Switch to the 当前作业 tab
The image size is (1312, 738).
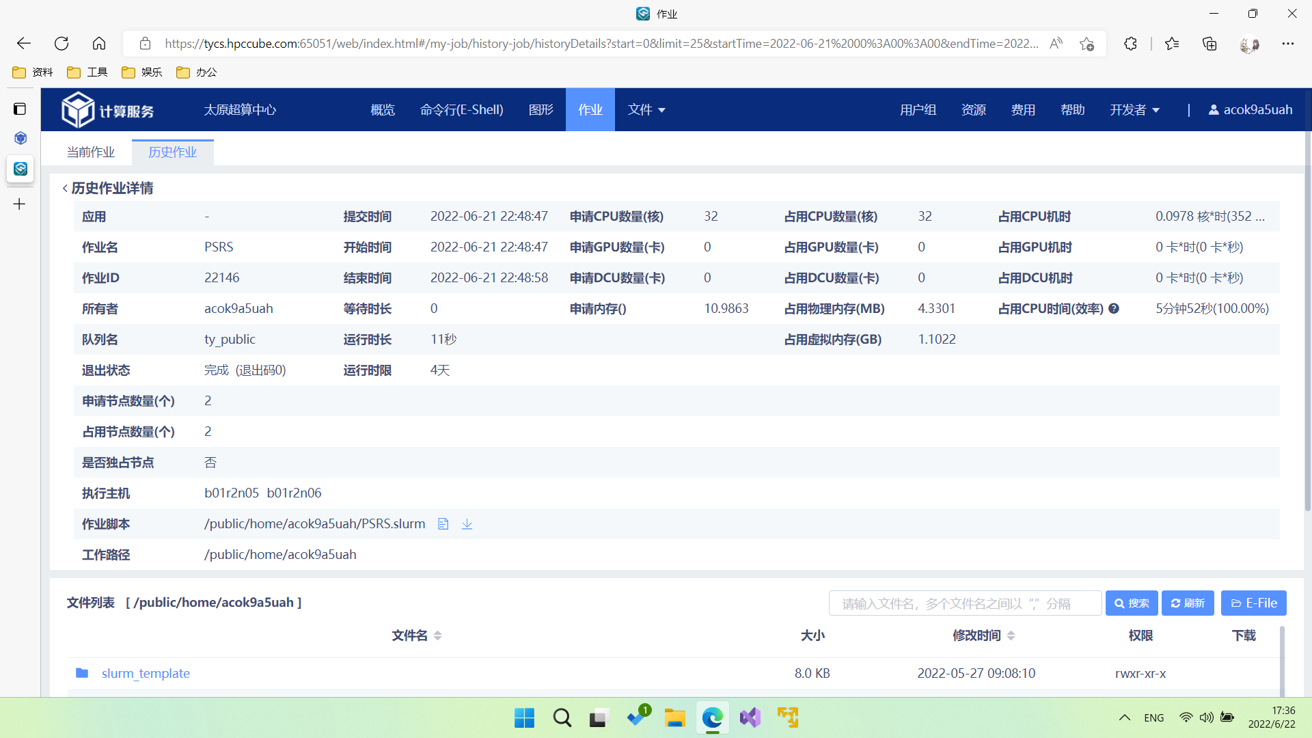coord(90,152)
